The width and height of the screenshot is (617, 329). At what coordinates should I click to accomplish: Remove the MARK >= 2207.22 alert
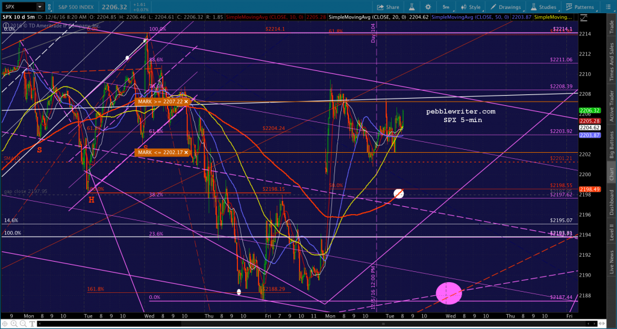click(x=186, y=102)
